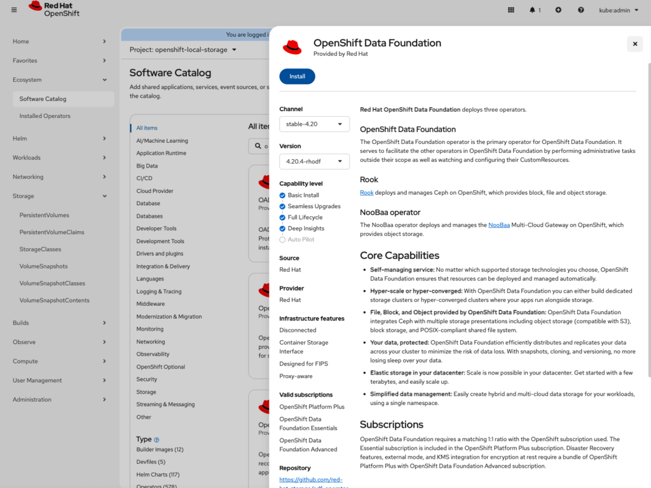
Task: Click the Basic Install capability check
Action: tap(283, 195)
